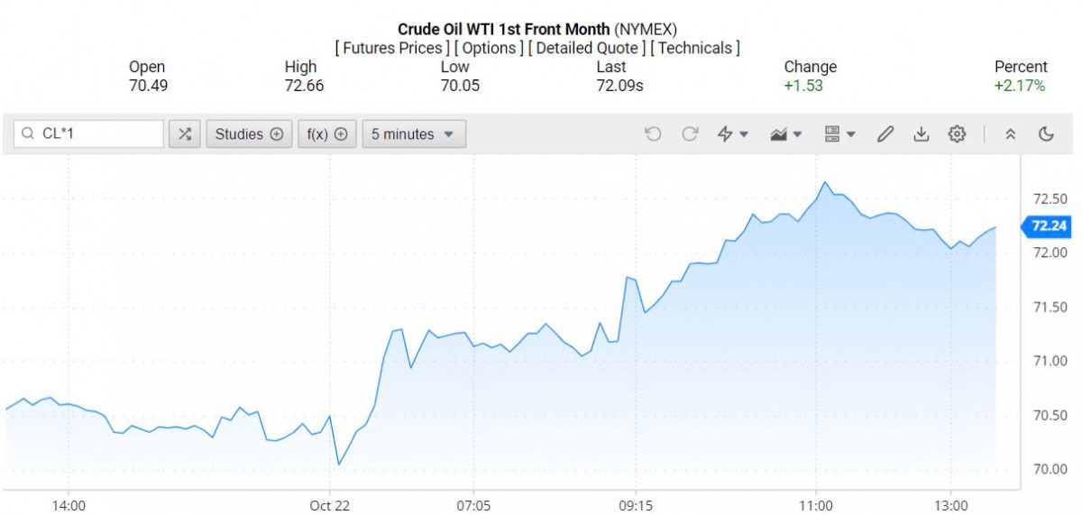The height and width of the screenshot is (515, 1082).
Task: Expand the lightning events dropdown
Action: click(733, 134)
